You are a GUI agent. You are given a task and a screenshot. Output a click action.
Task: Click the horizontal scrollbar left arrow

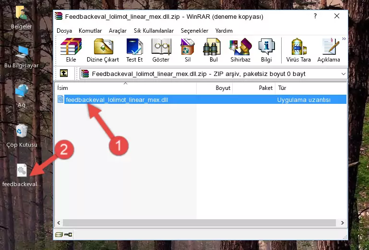click(x=59, y=223)
